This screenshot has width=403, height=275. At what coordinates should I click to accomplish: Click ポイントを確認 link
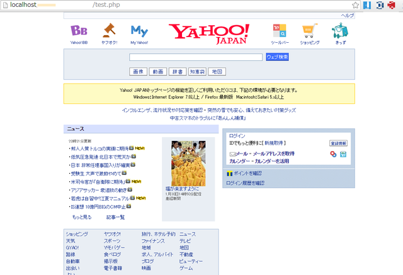pyautogui.click(x=247, y=173)
